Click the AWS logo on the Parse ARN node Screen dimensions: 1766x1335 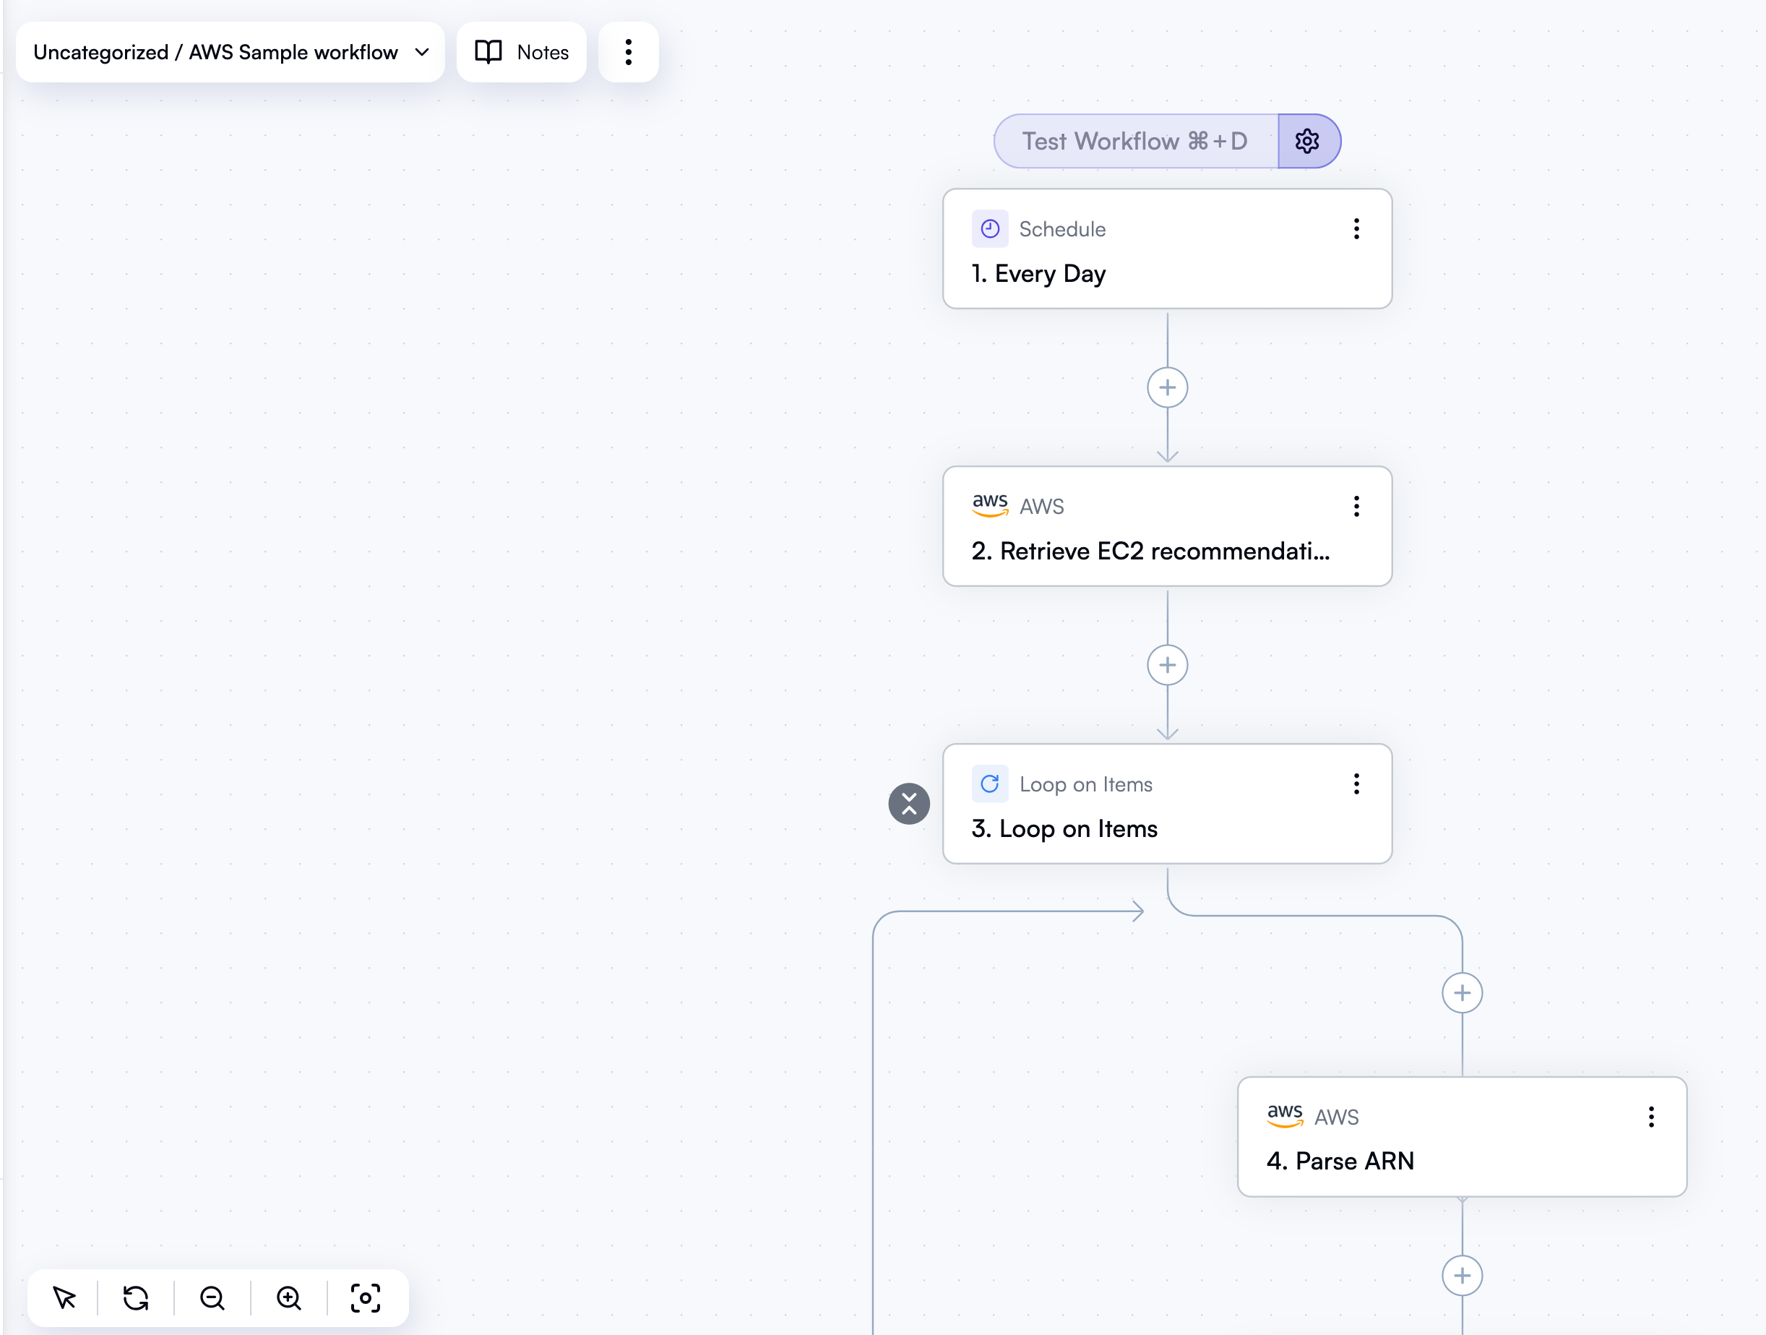pos(1285,1116)
